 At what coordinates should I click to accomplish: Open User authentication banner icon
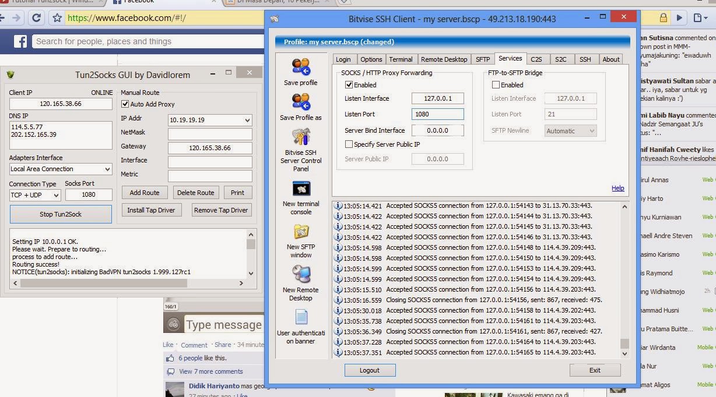301,317
